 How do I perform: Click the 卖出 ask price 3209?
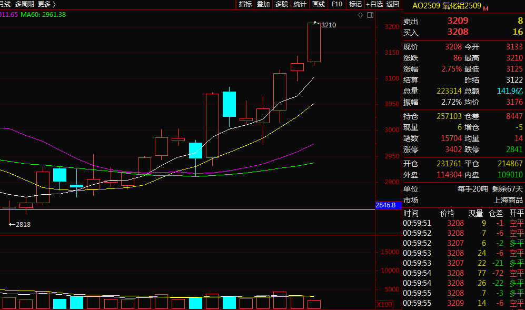[x=457, y=21]
